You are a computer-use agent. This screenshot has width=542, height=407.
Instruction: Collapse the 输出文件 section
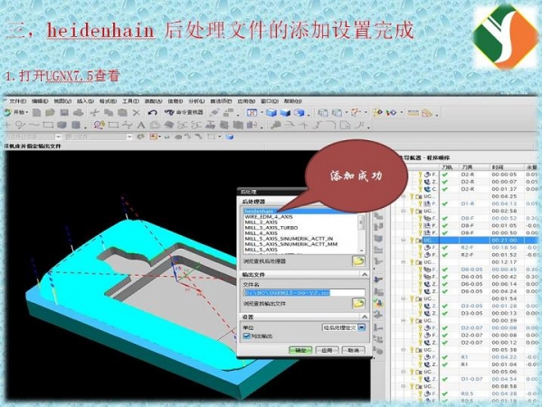click(x=365, y=274)
